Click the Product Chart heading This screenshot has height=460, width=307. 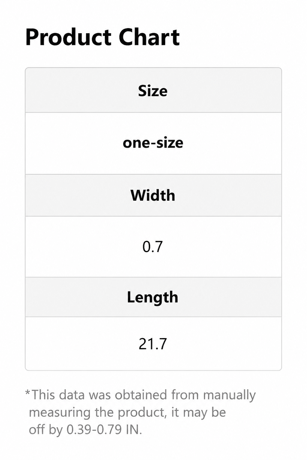point(103,37)
